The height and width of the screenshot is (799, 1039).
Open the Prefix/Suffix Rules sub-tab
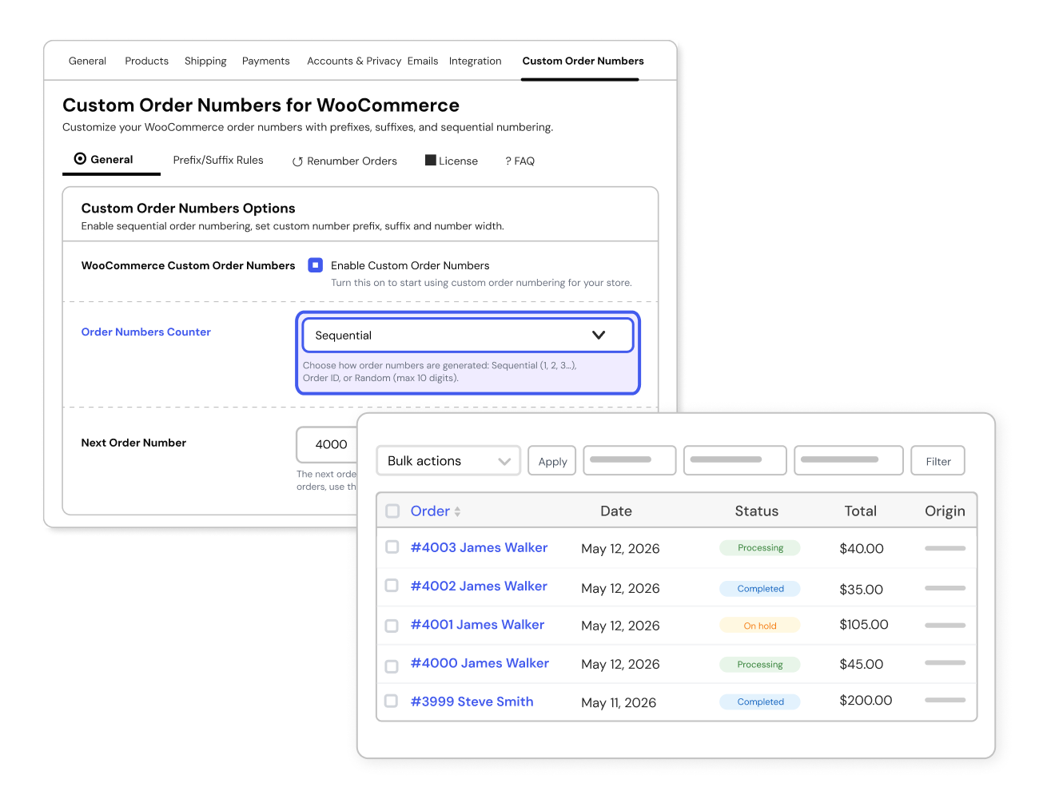[218, 160]
